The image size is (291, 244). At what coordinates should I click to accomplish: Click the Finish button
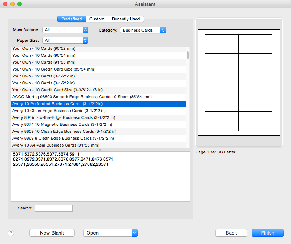click(x=268, y=233)
